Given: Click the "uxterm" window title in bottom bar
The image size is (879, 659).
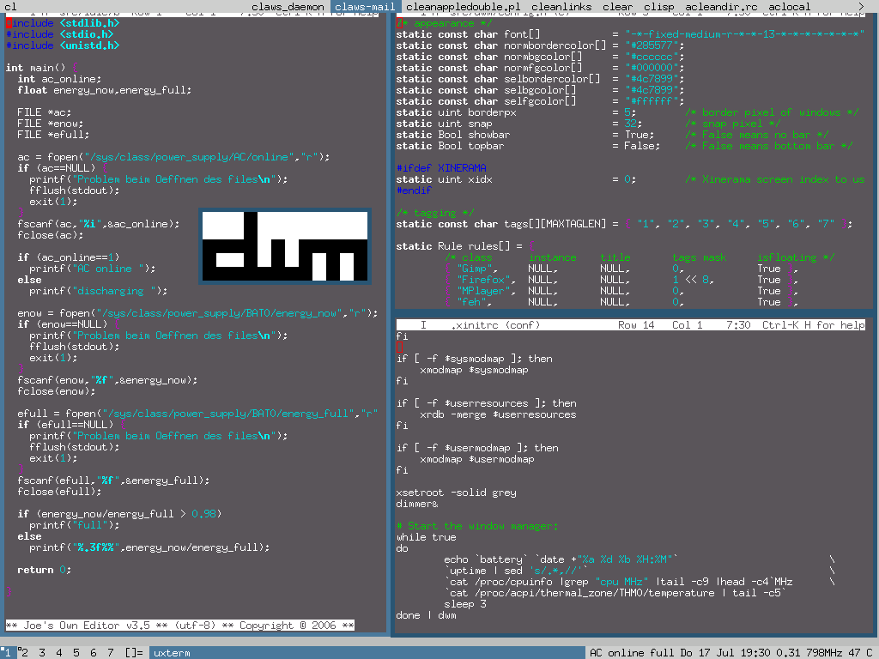Looking at the screenshot, I should click(x=172, y=651).
